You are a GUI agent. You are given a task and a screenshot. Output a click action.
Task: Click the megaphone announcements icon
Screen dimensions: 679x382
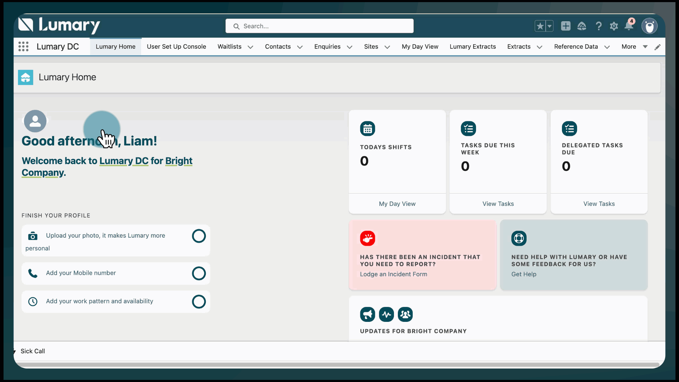367,314
